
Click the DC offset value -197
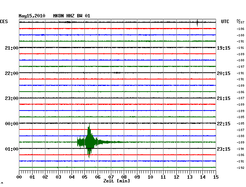(x=240, y=67)
